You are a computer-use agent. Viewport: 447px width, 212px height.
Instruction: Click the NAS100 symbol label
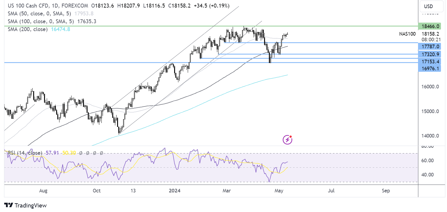[x=407, y=34]
